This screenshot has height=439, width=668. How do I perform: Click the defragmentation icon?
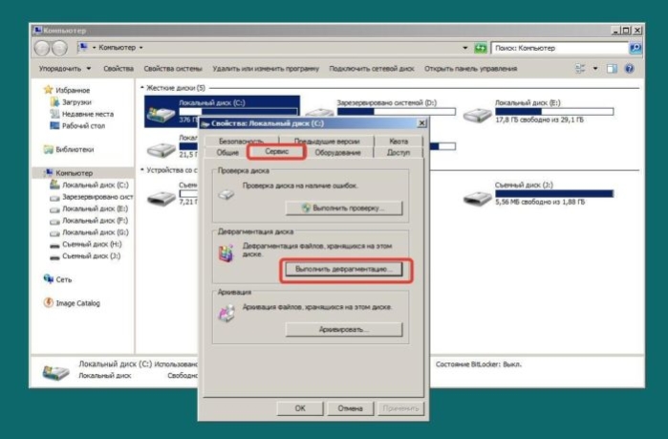tap(226, 252)
